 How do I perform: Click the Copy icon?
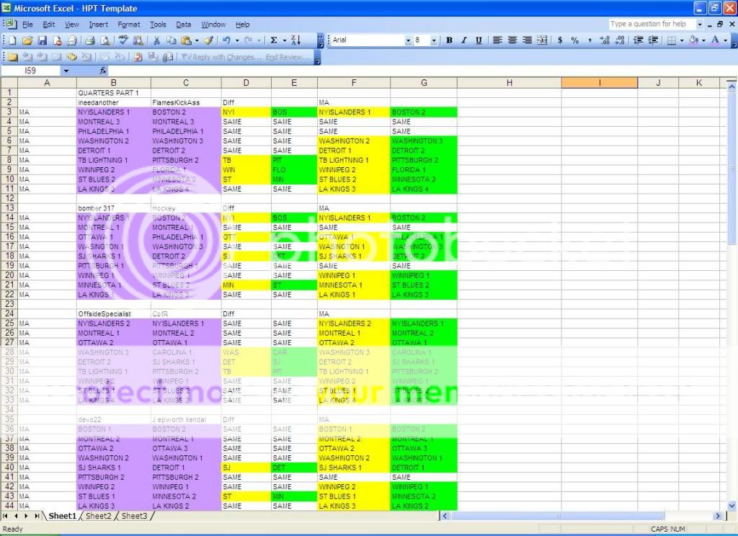click(172, 40)
